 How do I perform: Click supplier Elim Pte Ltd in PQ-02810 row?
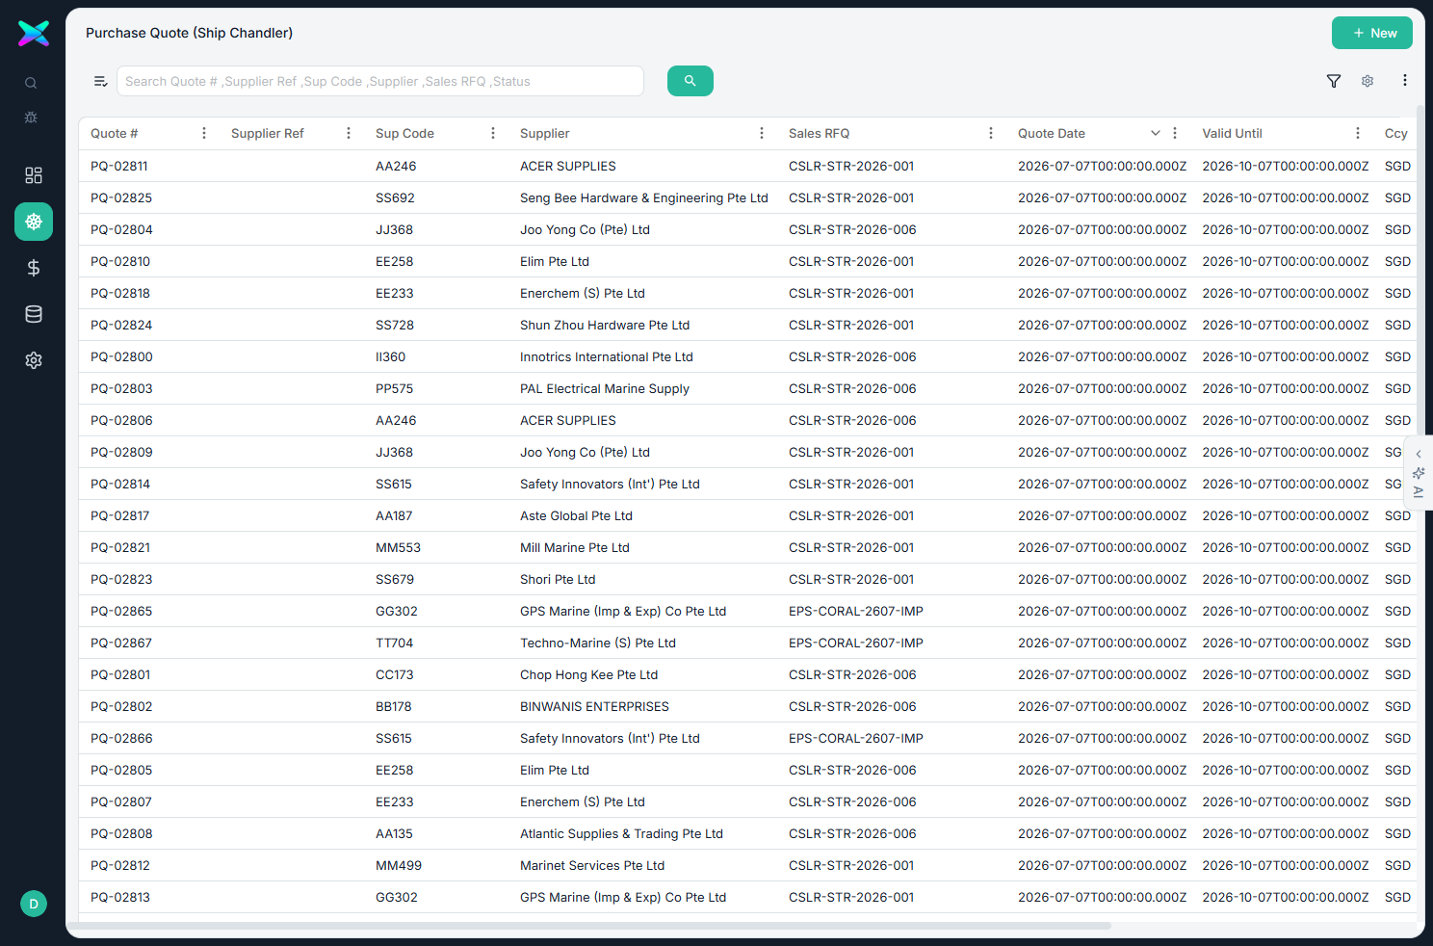pos(555,261)
